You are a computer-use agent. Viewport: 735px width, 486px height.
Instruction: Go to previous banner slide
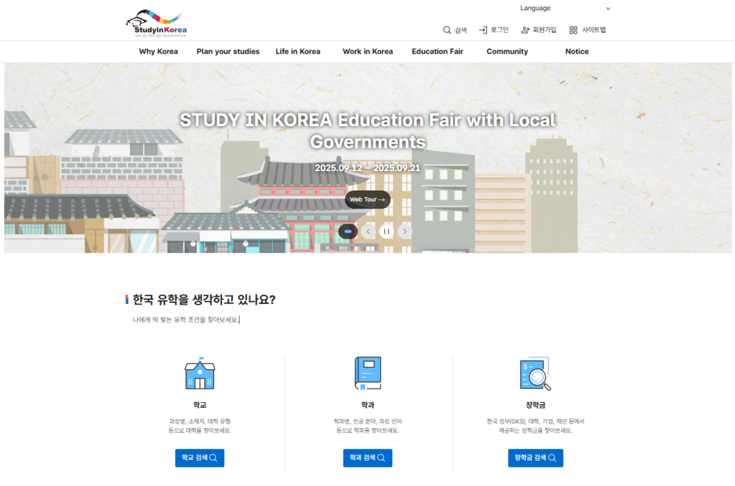pos(369,231)
